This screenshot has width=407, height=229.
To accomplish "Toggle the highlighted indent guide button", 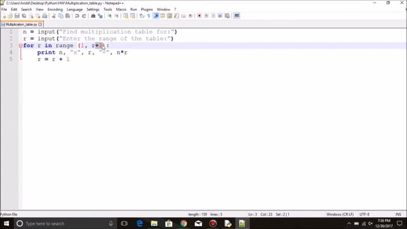I will (156, 16).
